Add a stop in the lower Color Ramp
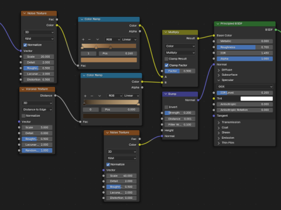The width and height of the screenshot is (281, 210). pyautogui.click(x=85, y=96)
